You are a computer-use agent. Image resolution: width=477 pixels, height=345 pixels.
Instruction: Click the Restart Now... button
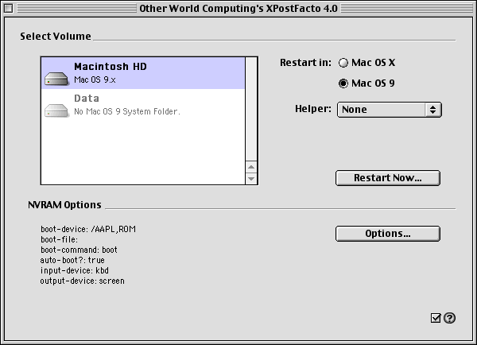coord(388,178)
